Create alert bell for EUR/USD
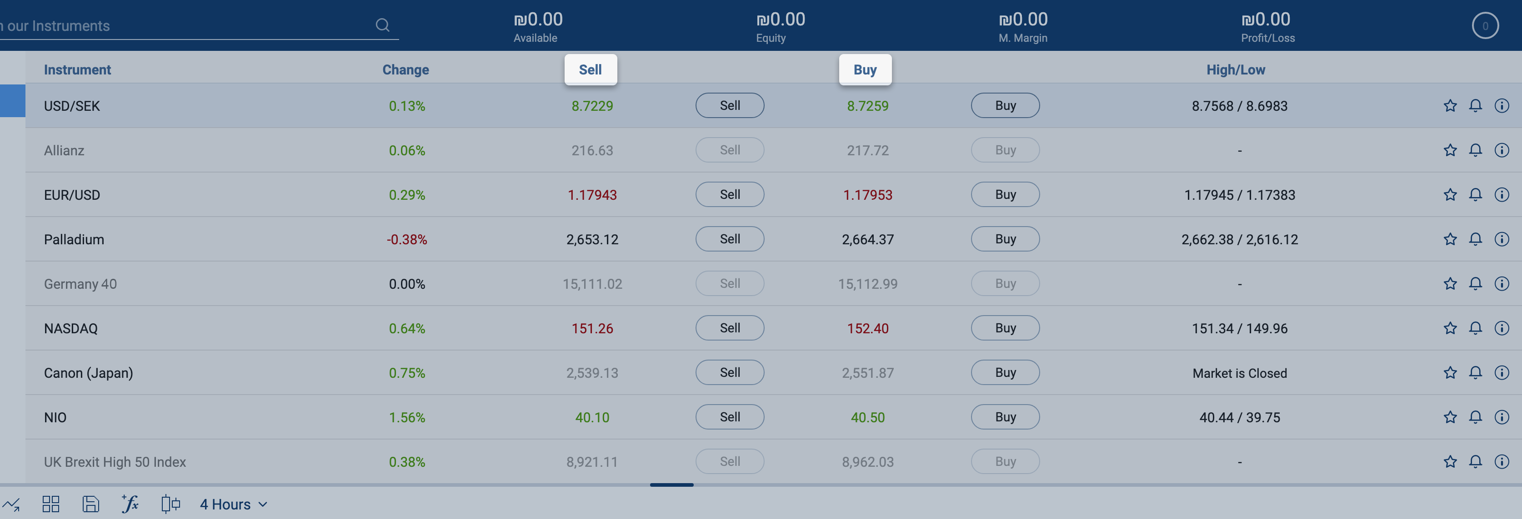 tap(1475, 194)
